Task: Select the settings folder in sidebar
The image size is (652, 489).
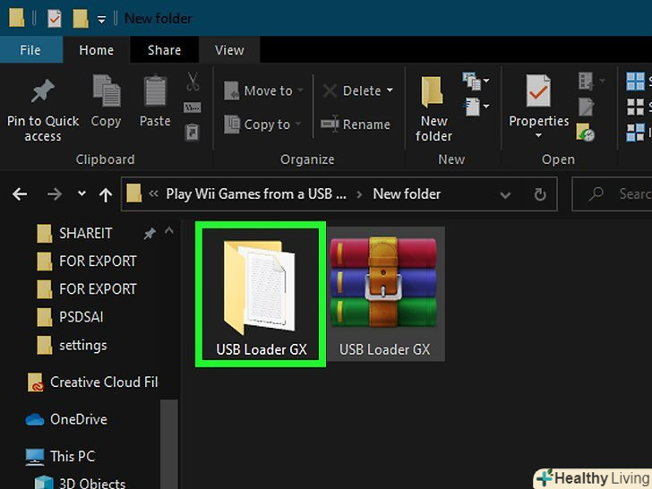Action: [x=72, y=345]
